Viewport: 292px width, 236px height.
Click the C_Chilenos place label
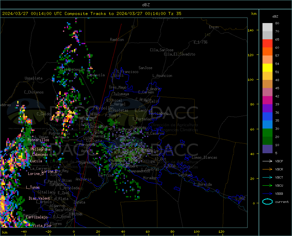34,92
